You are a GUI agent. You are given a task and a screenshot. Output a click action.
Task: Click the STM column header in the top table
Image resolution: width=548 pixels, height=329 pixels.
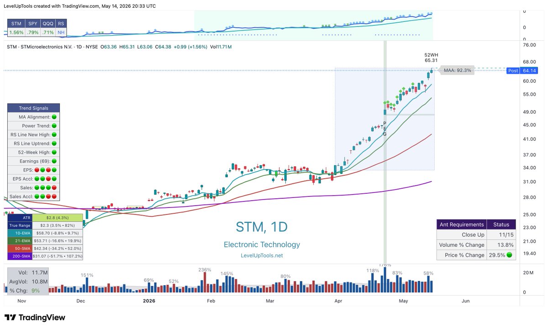coord(16,23)
